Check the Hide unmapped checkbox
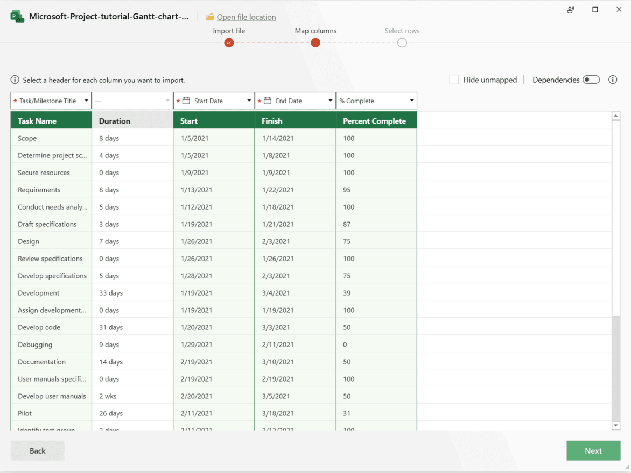The image size is (631, 473). tap(454, 80)
